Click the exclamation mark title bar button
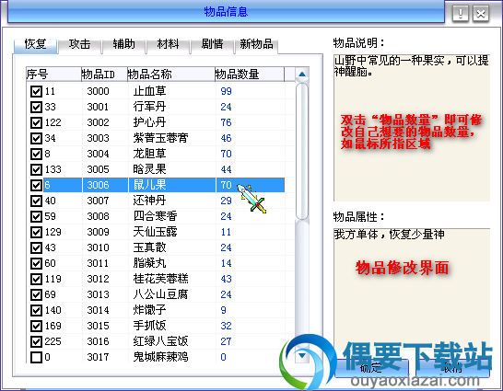Viewport: 503px width, 391px height. click(x=461, y=14)
